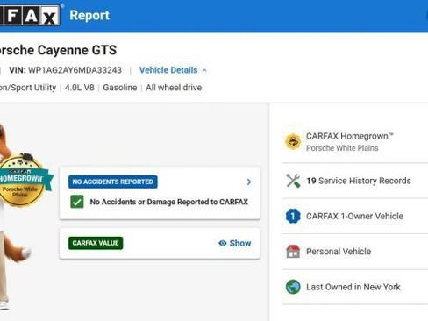This screenshot has width=428, height=321.
Task: Click the CARFAX VALUE green badge
Action: 96,243
